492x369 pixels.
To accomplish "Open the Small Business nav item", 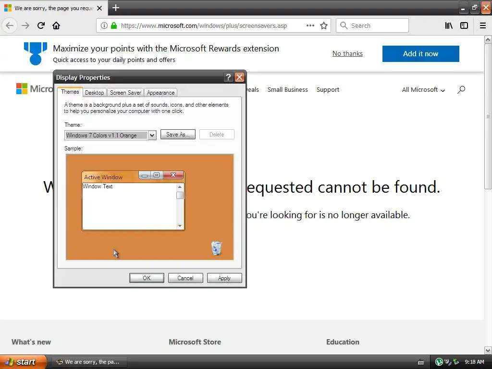I will point(288,90).
